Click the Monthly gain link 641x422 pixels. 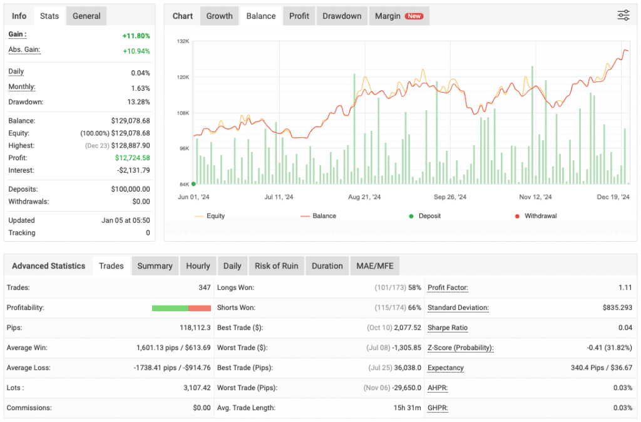pyautogui.click(x=21, y=88)
